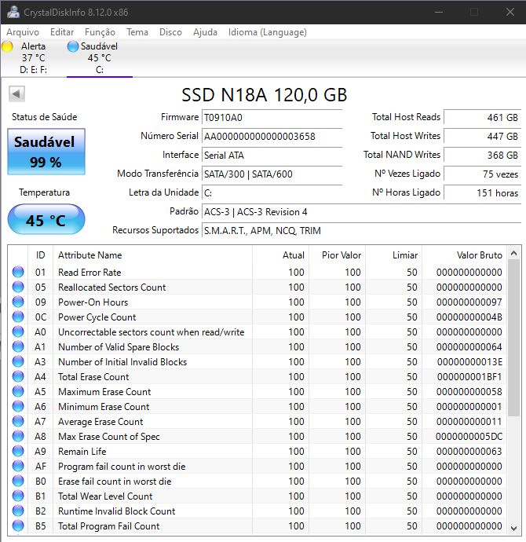Select raw value 000000001BF1
This screenshot has height=542, width=526.
tap(469, 377)
